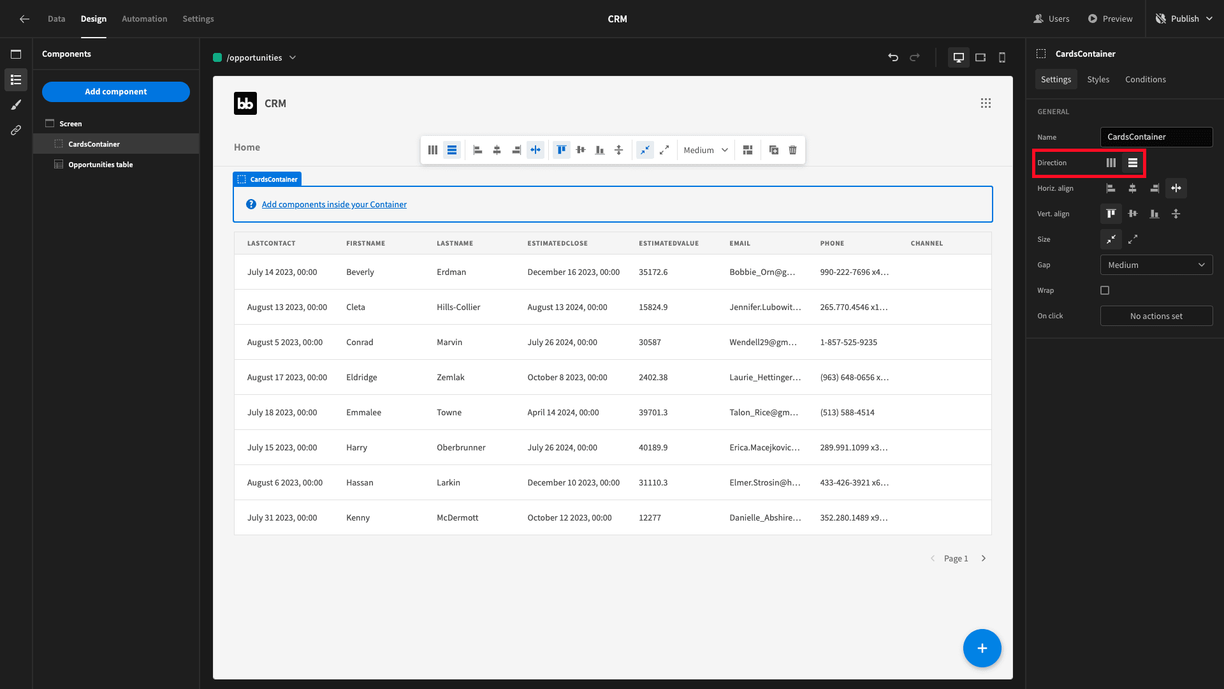Switch to mobile preview device
Viewport: 1224px width, 689px height.
(1002, 57)
